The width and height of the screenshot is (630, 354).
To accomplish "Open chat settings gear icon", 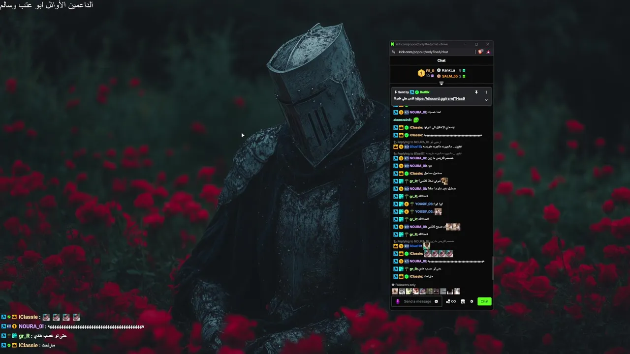I will pos(472,301).
